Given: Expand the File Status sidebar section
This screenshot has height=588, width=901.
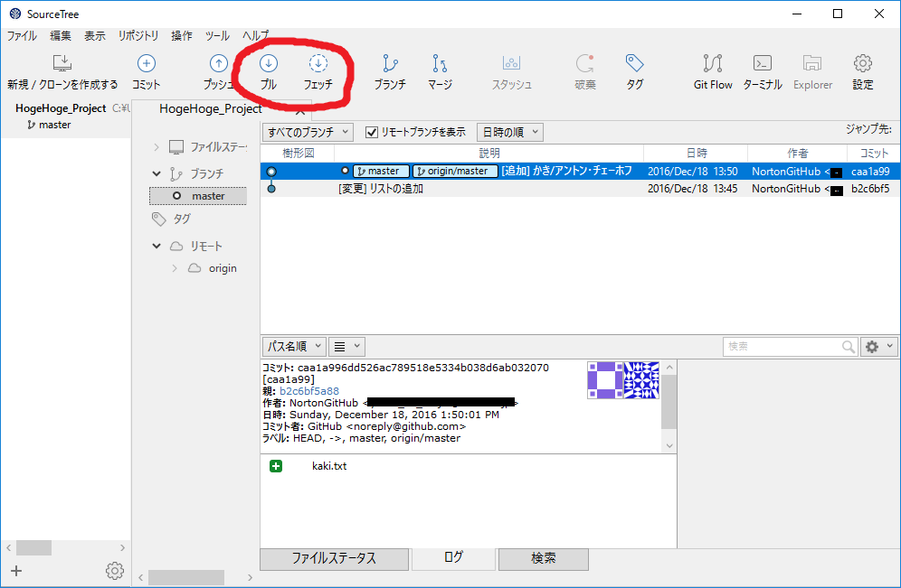Looking at the screenshot, I should 156,147.
